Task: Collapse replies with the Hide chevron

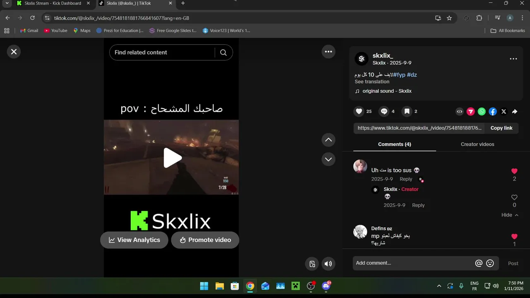Action: pos(510,215)
